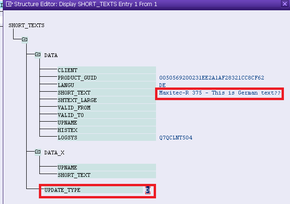290x204 pixels.
Task: Select the PRODUCT_GUID field row
Action: pos(107,78)
